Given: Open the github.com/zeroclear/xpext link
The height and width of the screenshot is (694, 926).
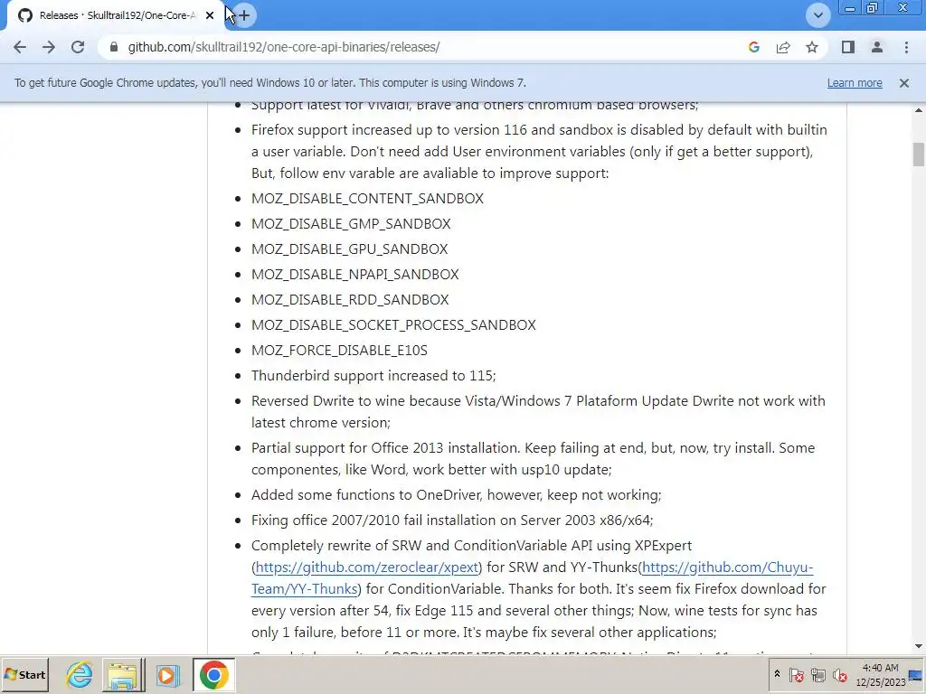Looking at the screenshot, I should (367, 567).
